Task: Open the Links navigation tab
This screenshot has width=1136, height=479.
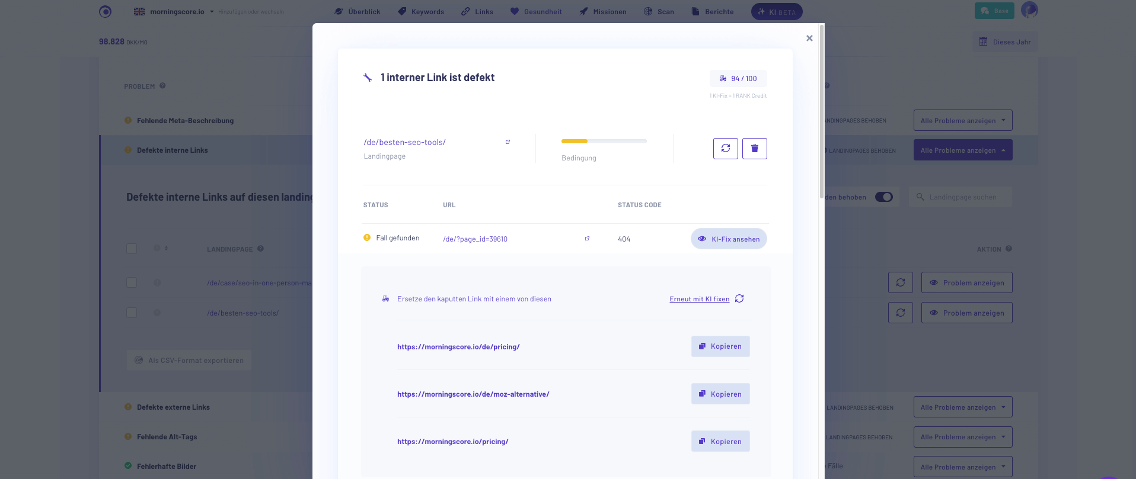Action: click(x=477, y=11)
